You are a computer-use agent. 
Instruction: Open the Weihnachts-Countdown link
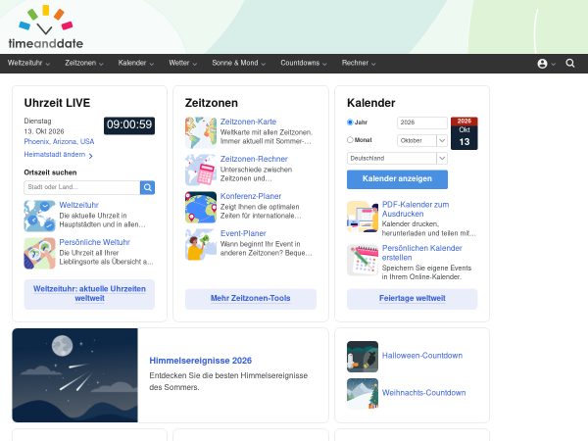[x=423, y=393]
